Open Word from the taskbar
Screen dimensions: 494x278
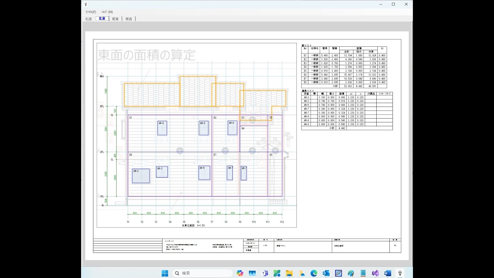388,273
